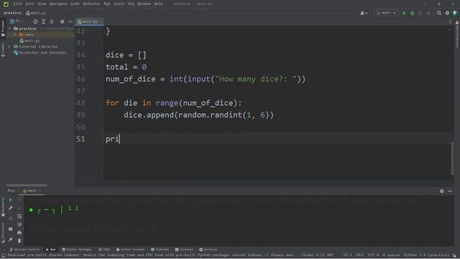The image size is (460, 259).
Task: Open Version Control tool window button
Action: 24,250
